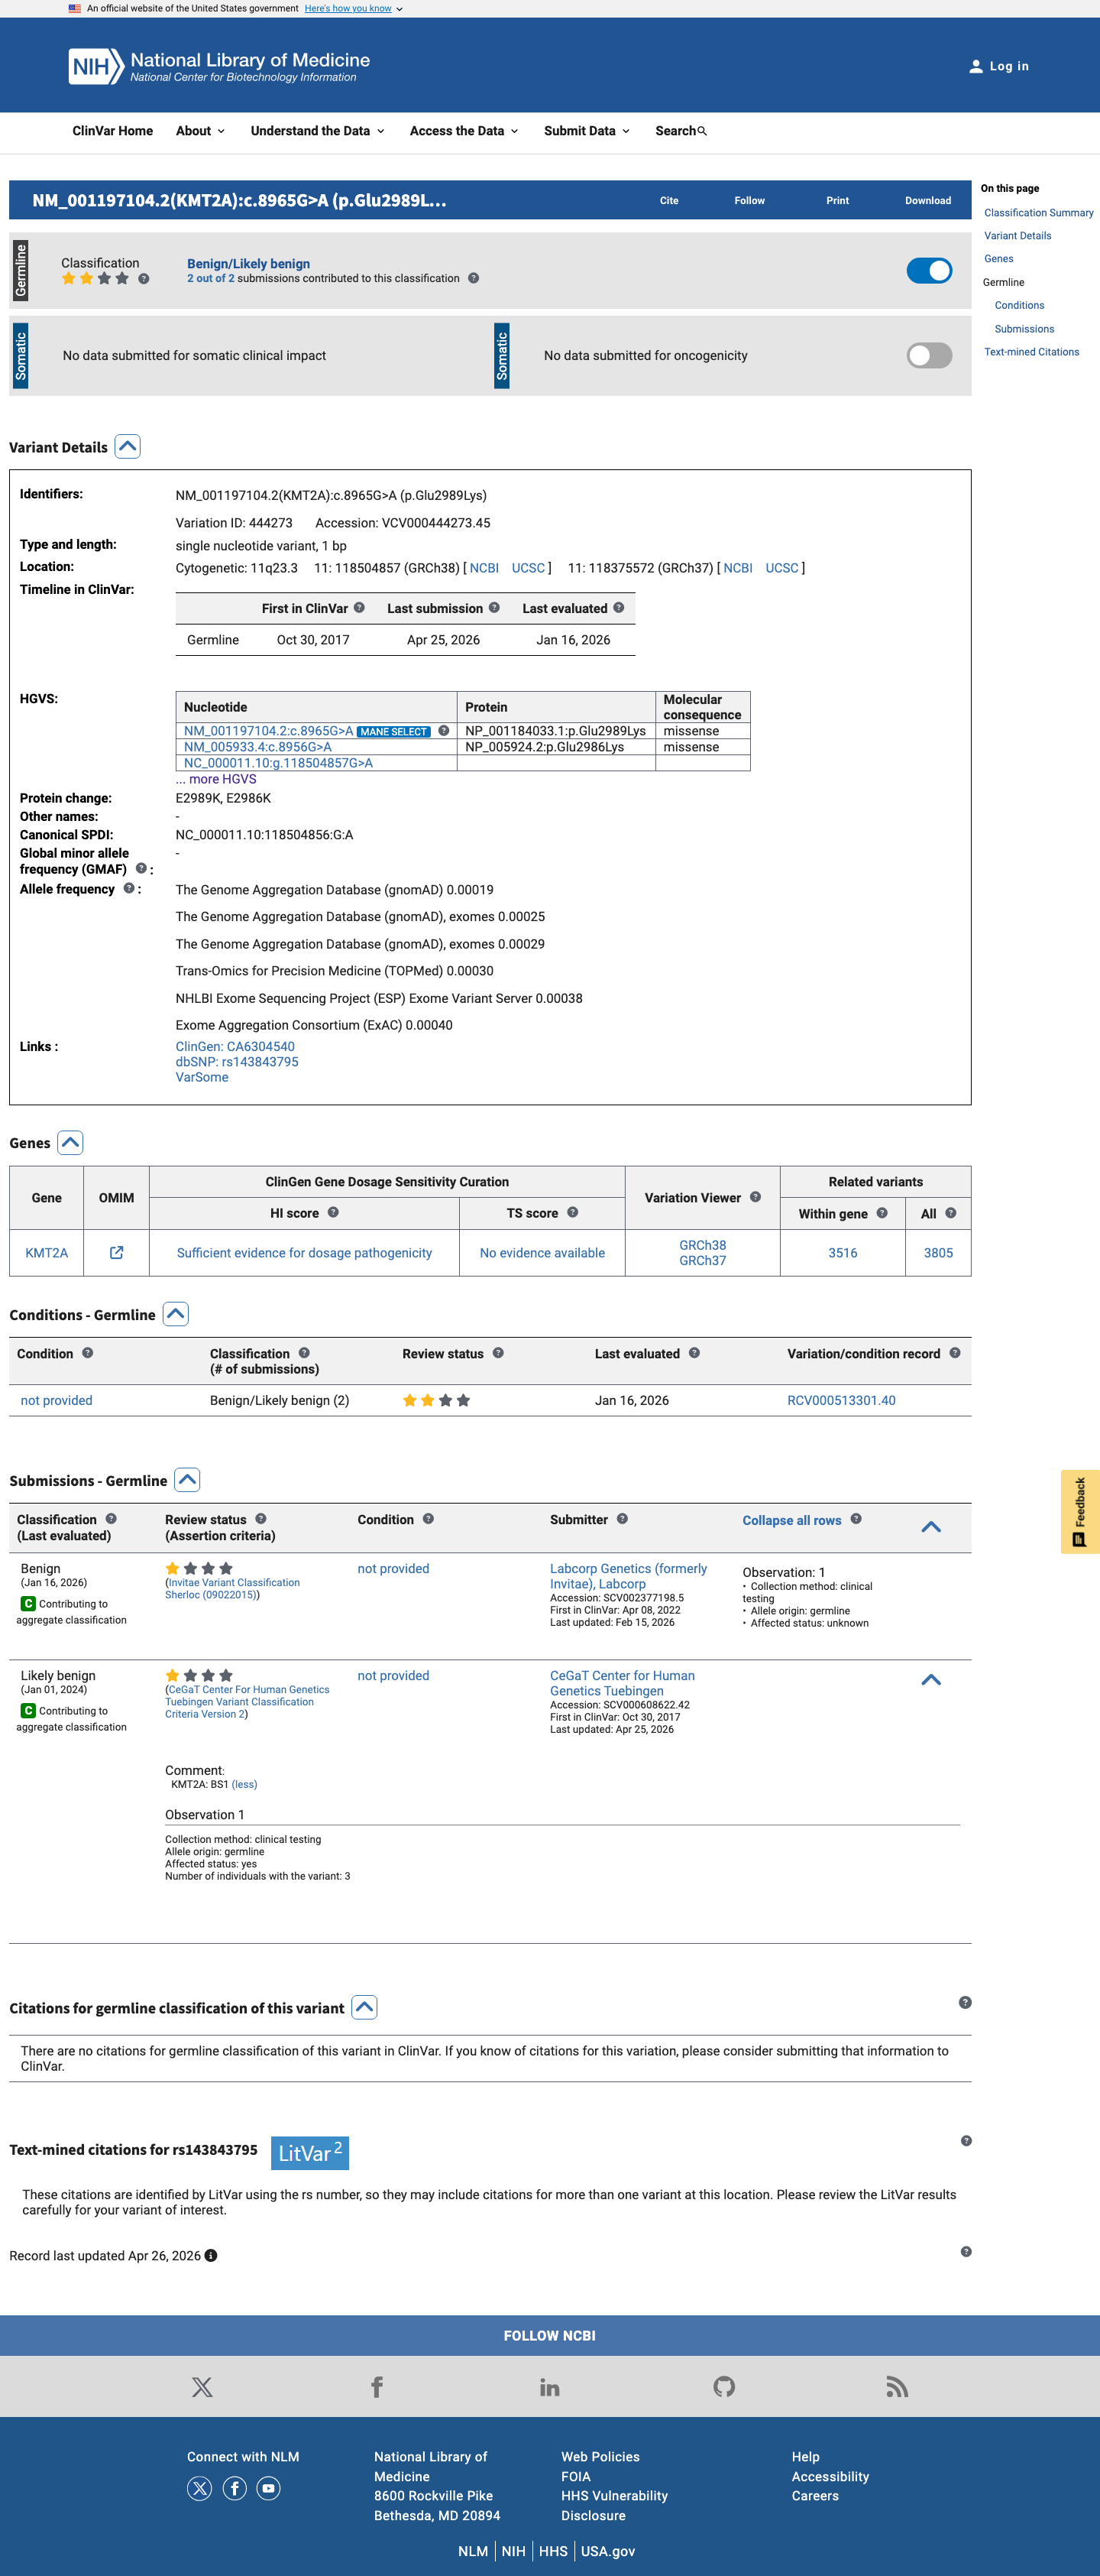Image resolution: width=1100 pixels, height=2576 pixels.
Task: Open UCSC link for GRCh37 location
Action: 781,568
